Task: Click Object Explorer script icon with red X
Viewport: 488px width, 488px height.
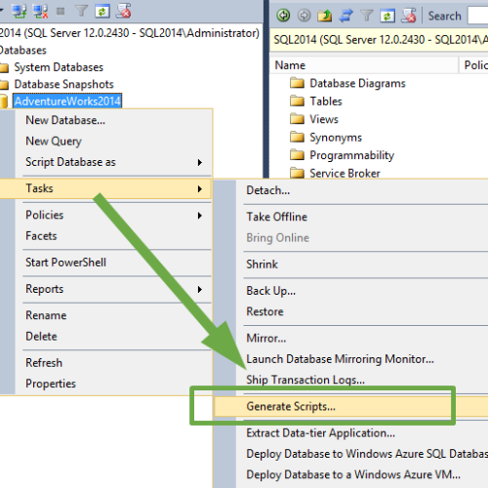Action: (x=124, y=11)
